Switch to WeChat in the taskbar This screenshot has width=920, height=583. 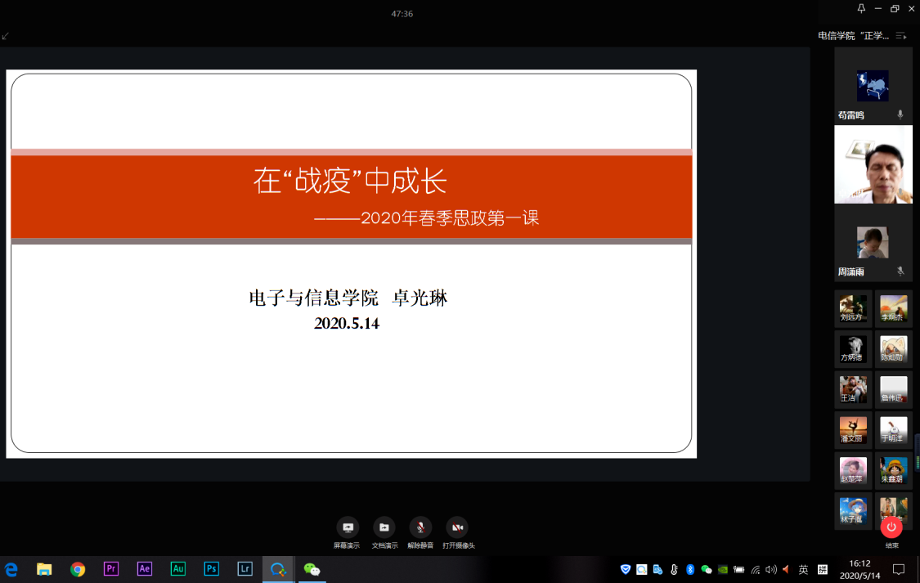click(312, 569)
